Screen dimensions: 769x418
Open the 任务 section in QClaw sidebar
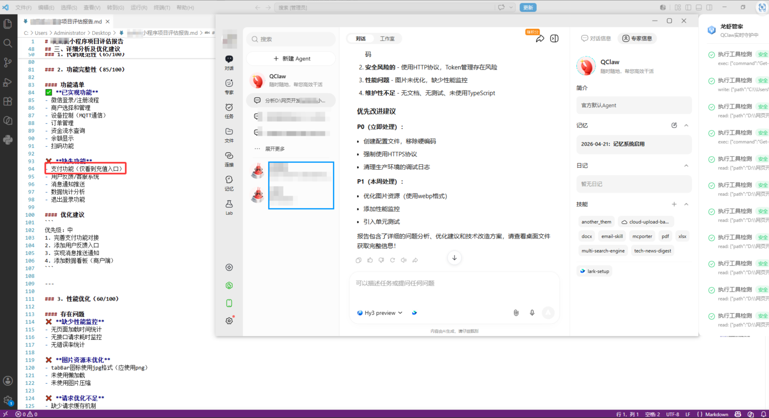[x=229, y=111]
